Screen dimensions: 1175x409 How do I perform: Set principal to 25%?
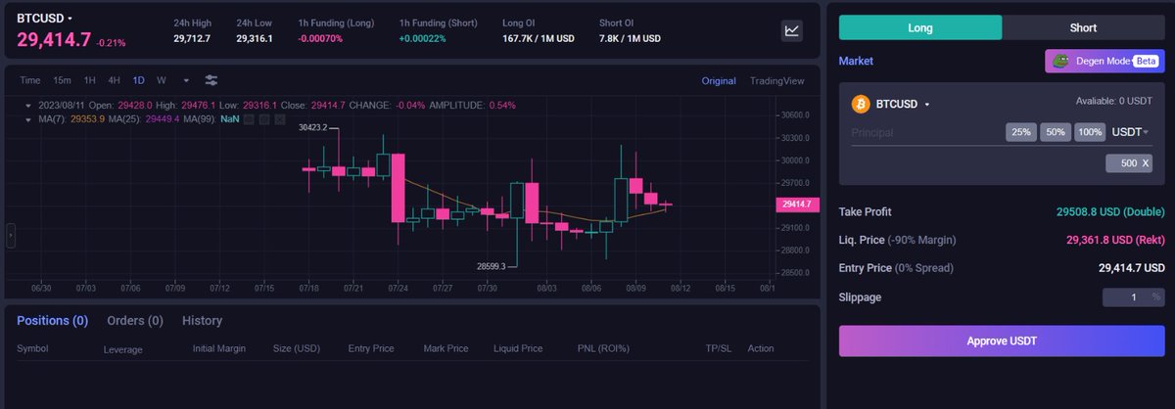click(x=1021, y=132)
